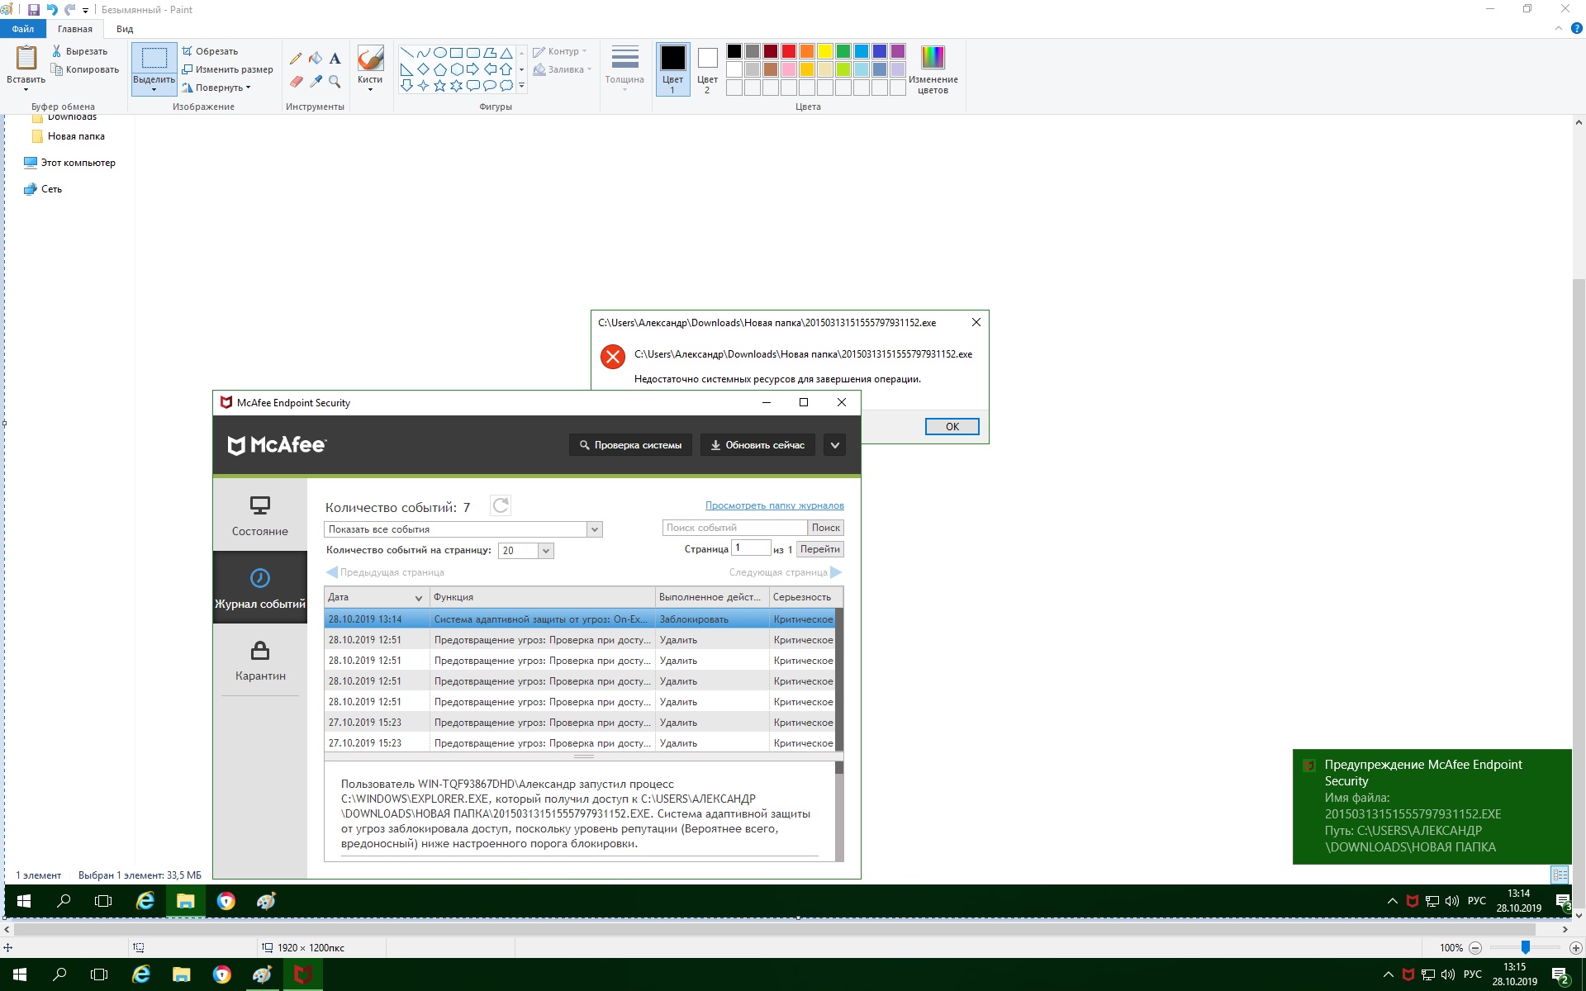
Task: Click the Crop (Обрезать) button
Action: pyautogui.click(x=210, y=51)
